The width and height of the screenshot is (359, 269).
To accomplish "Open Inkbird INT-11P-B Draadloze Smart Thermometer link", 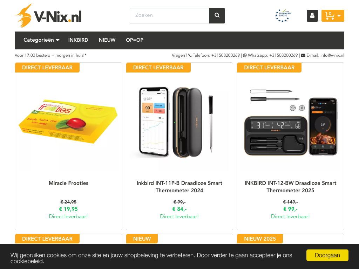I will (179, 187).
